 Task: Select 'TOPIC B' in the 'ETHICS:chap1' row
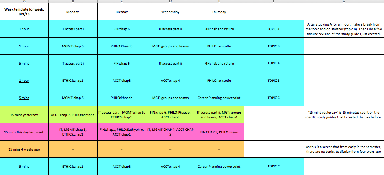pos(274,80)
